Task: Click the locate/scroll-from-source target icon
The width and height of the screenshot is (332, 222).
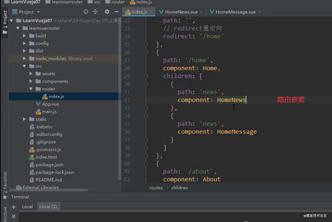Action: 86,12
